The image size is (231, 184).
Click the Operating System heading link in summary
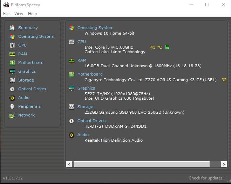[x=95, y=28]
